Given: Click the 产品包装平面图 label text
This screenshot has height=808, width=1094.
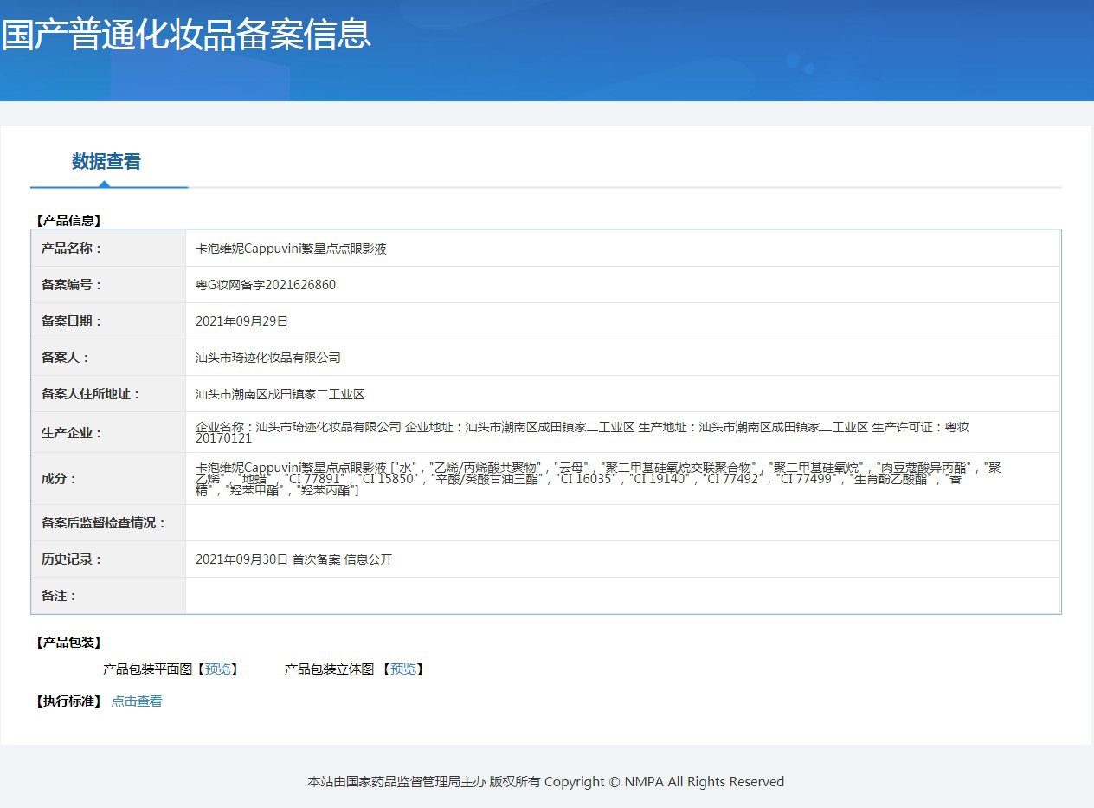Looking at the screenshot, I should tap(147, 669).
